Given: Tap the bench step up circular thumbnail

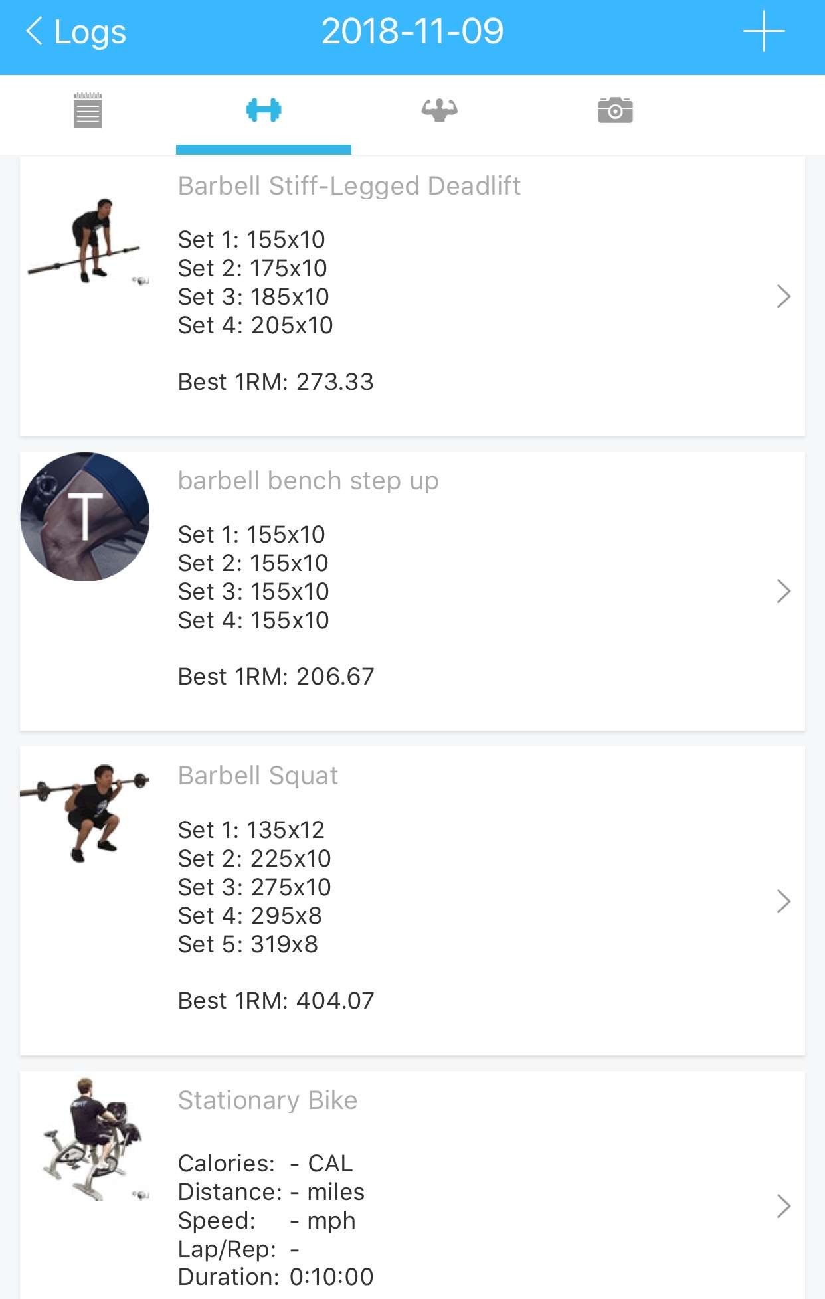Looking at the screenshot, I should pos(85,517).
